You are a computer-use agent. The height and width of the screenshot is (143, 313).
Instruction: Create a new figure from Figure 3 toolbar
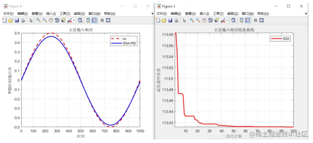click(158, 20)
